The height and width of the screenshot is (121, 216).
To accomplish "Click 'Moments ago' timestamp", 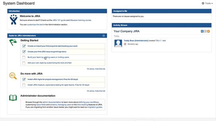I will [133, 44].
